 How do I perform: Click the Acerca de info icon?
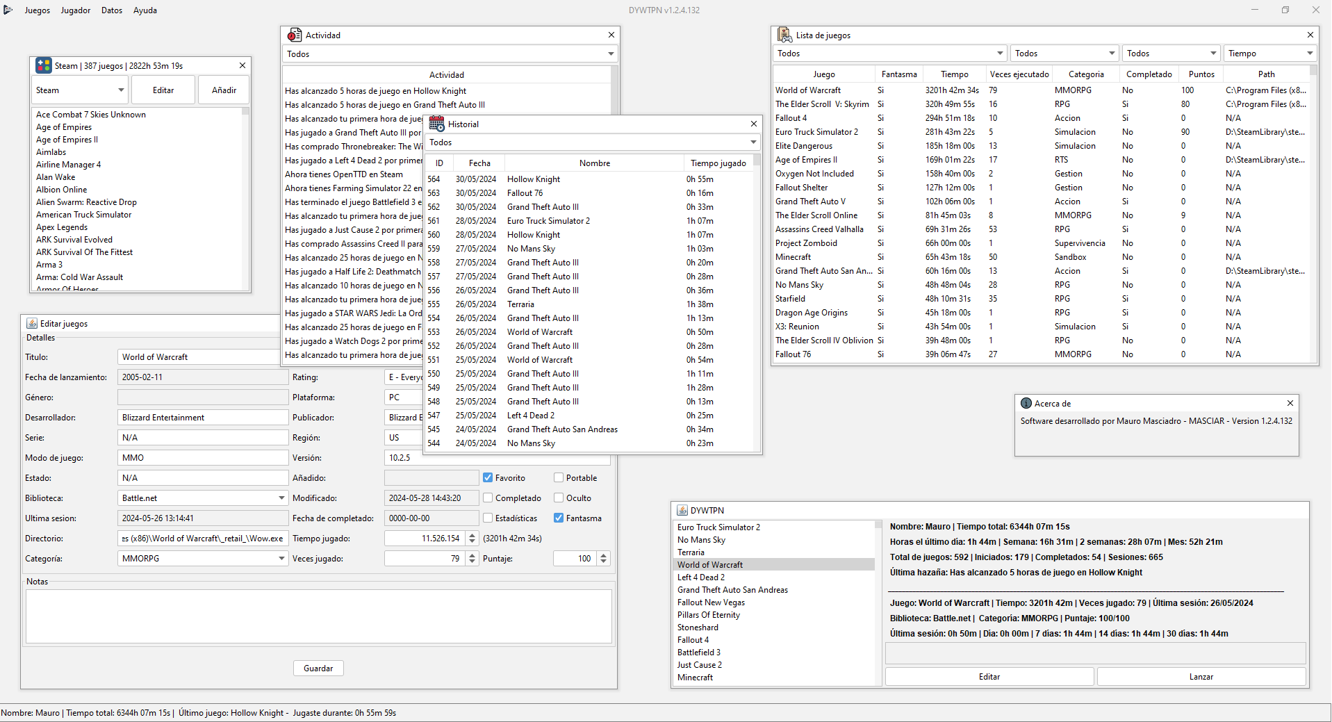[x=1026, y=403]
